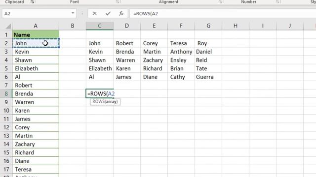Click cell A10 containing Karen

pyautogui.click(x=36, y=111)
